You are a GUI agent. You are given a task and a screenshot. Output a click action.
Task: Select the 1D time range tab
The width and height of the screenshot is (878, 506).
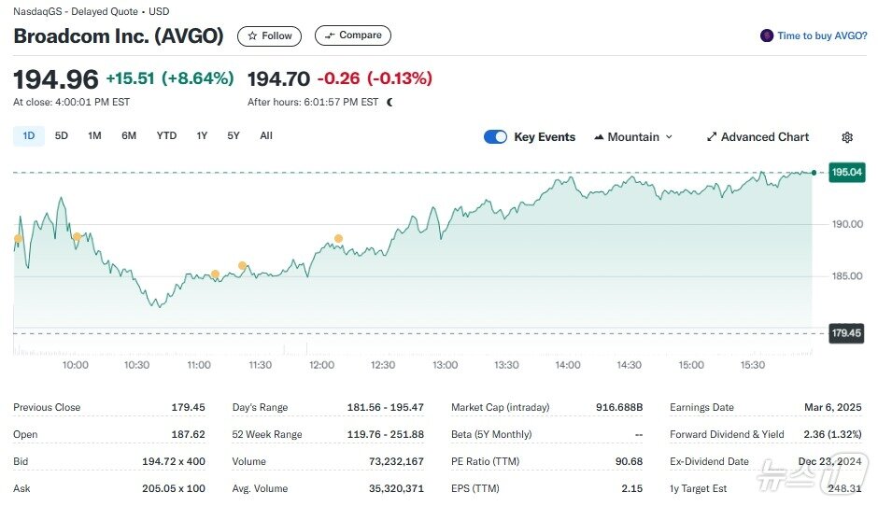click(28, 136)
